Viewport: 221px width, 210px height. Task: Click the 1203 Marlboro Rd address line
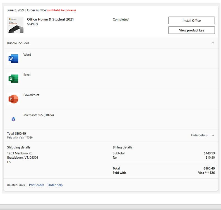coord(20,153)
